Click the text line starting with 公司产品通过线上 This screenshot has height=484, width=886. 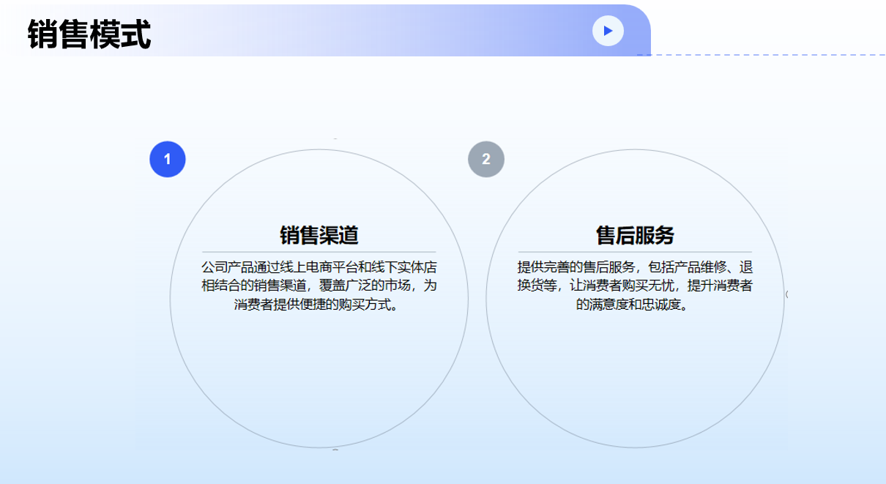pyautogui.click(x=319, y=267)
